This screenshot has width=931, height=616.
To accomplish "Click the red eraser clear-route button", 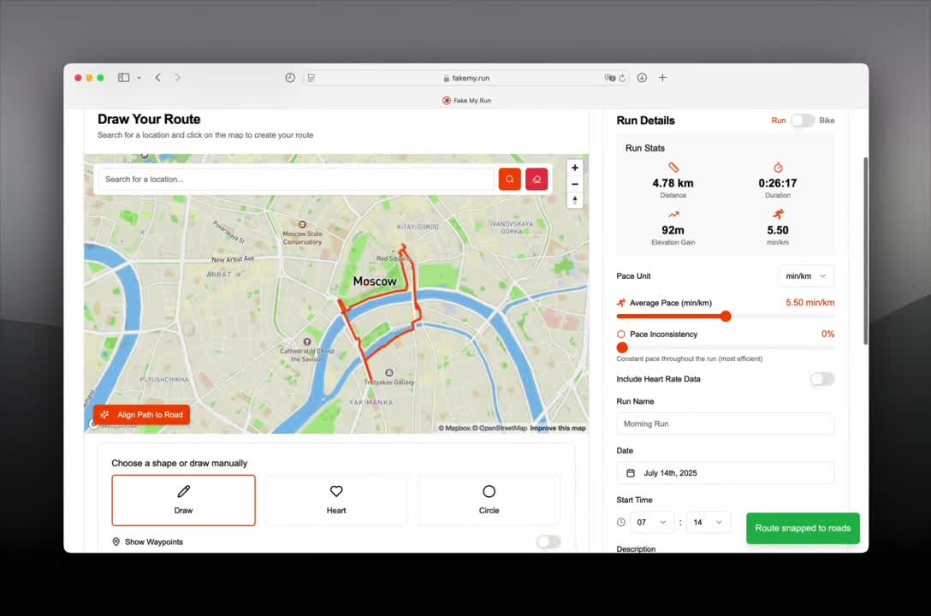I will [x=537, y=179].
